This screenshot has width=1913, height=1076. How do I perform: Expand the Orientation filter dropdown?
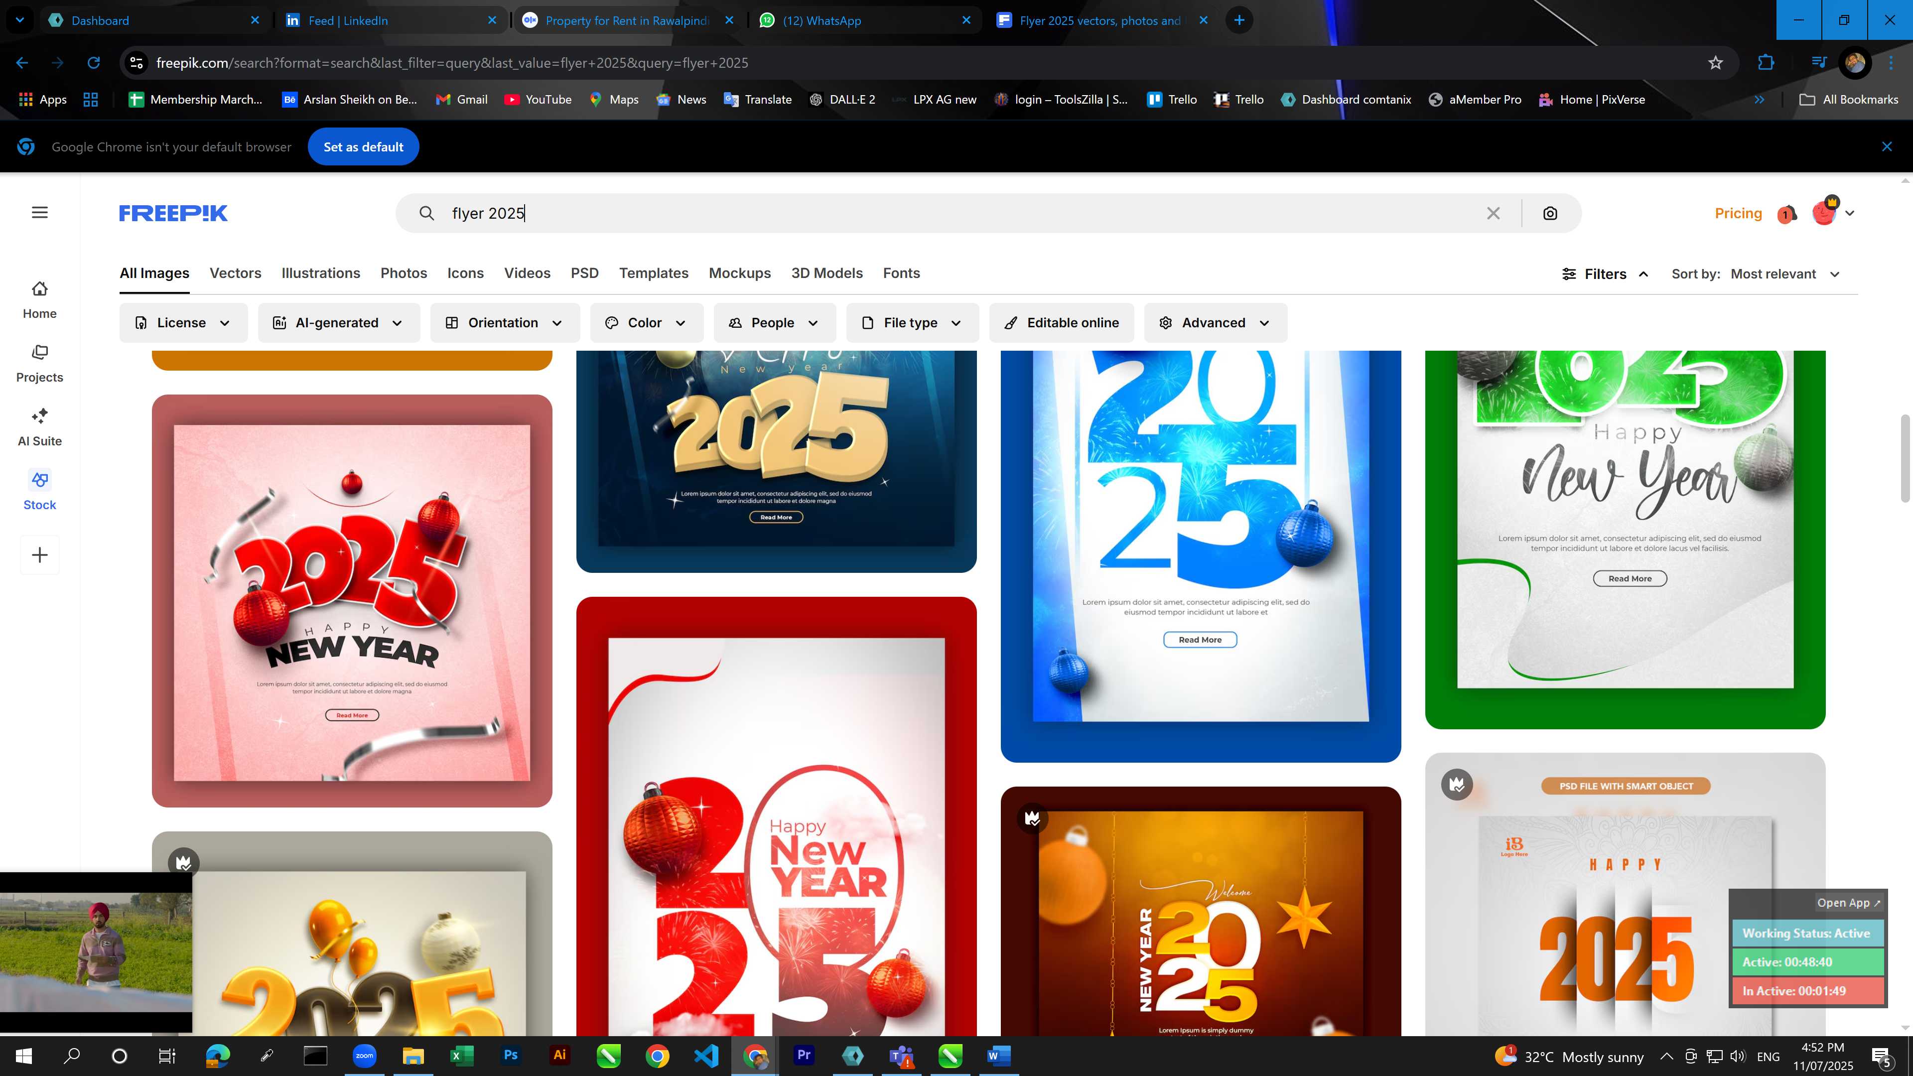[505, 322]
